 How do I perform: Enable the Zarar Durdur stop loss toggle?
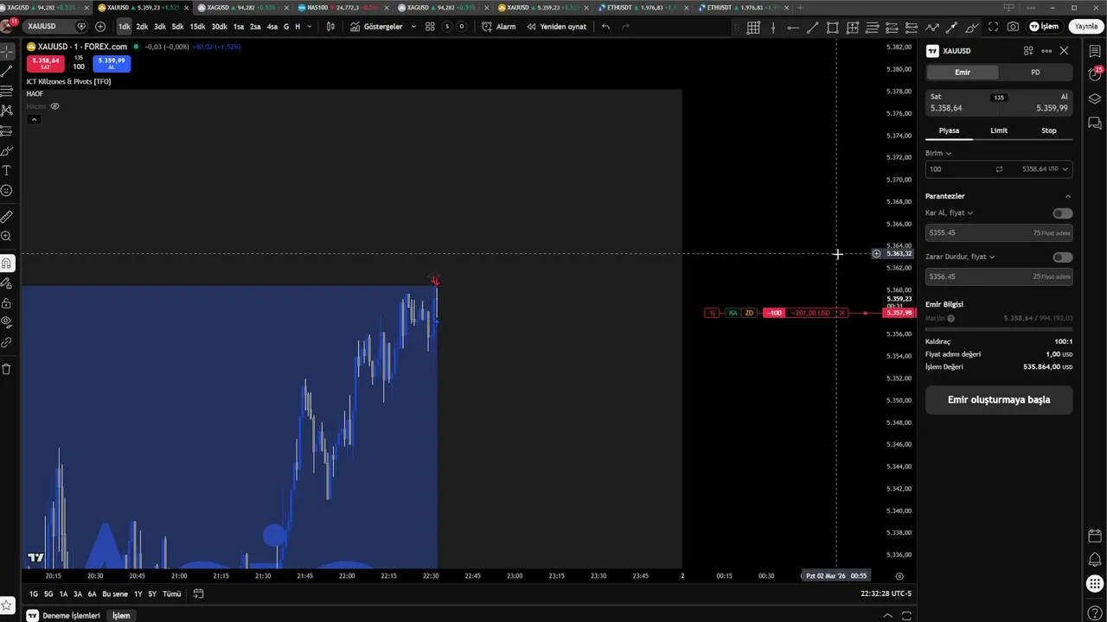(1062, 257)
